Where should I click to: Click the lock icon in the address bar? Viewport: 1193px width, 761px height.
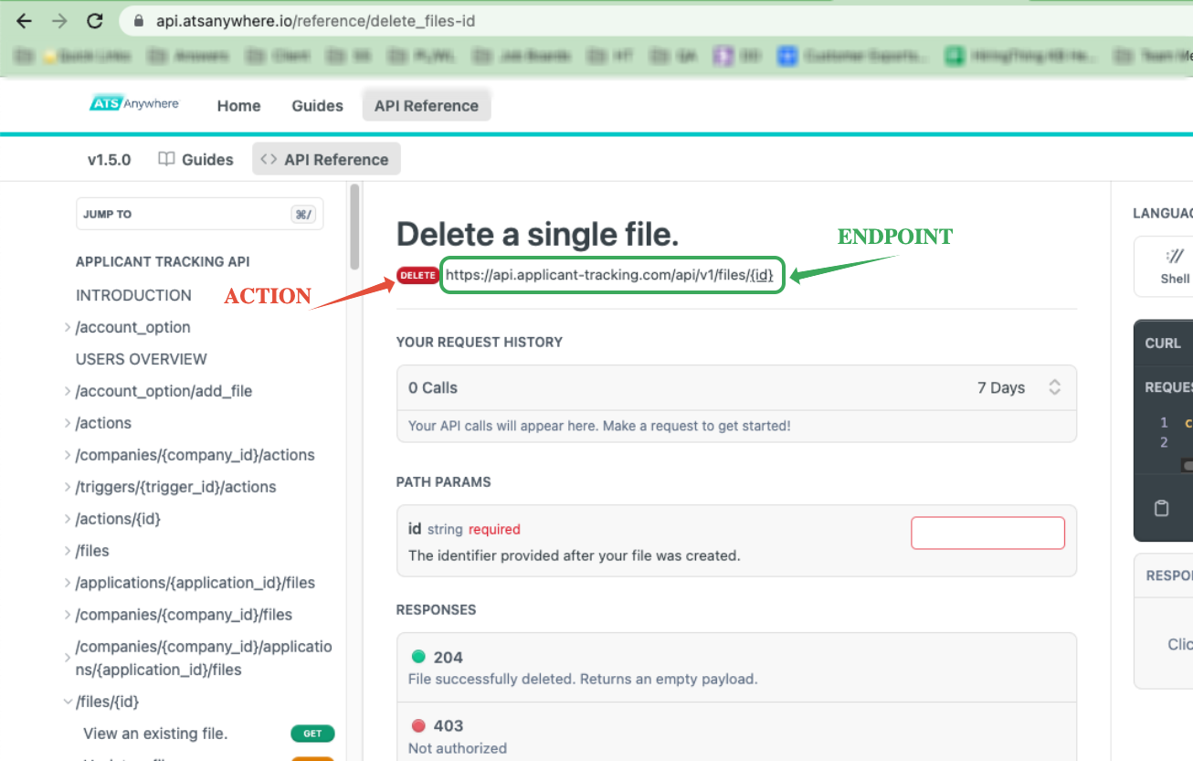pyautogui.click(x=138, y=21)
